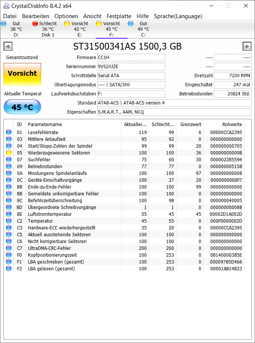This screenshot has height=343, width=255.
Task: Click the Übertragungsmodus field SATA/300
Action: point(131,85)
